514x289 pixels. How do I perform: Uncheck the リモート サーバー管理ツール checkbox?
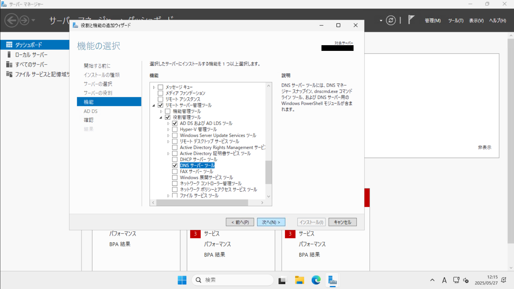tap(160, 105)
